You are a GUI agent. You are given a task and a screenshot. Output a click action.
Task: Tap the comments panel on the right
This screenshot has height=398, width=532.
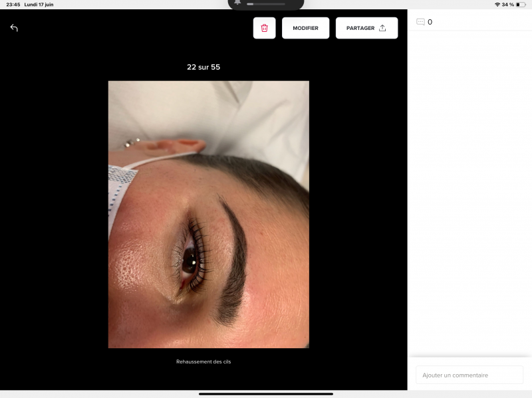469,199
